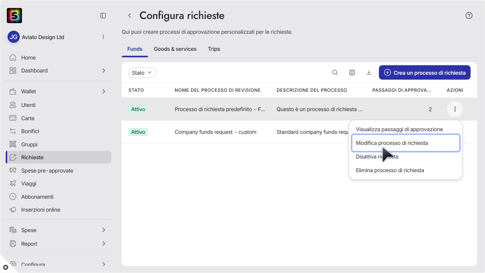This screenshot has width=485, height=273.
Task: Expand the Wallet submenu chevron
Action: point(104,91)
